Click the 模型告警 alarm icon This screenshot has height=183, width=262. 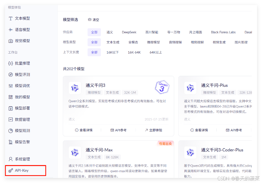(11, 142)
